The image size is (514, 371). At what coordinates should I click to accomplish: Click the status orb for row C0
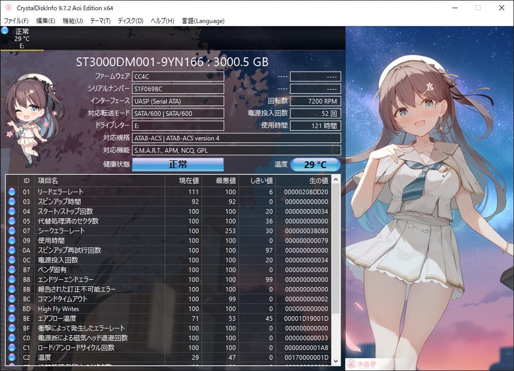(x=12, y=338)
